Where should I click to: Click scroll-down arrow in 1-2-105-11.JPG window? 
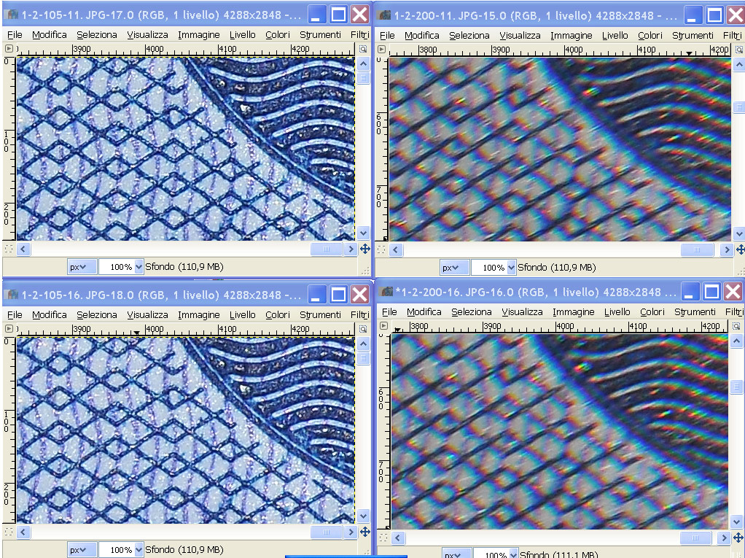[x=364, y=233]
